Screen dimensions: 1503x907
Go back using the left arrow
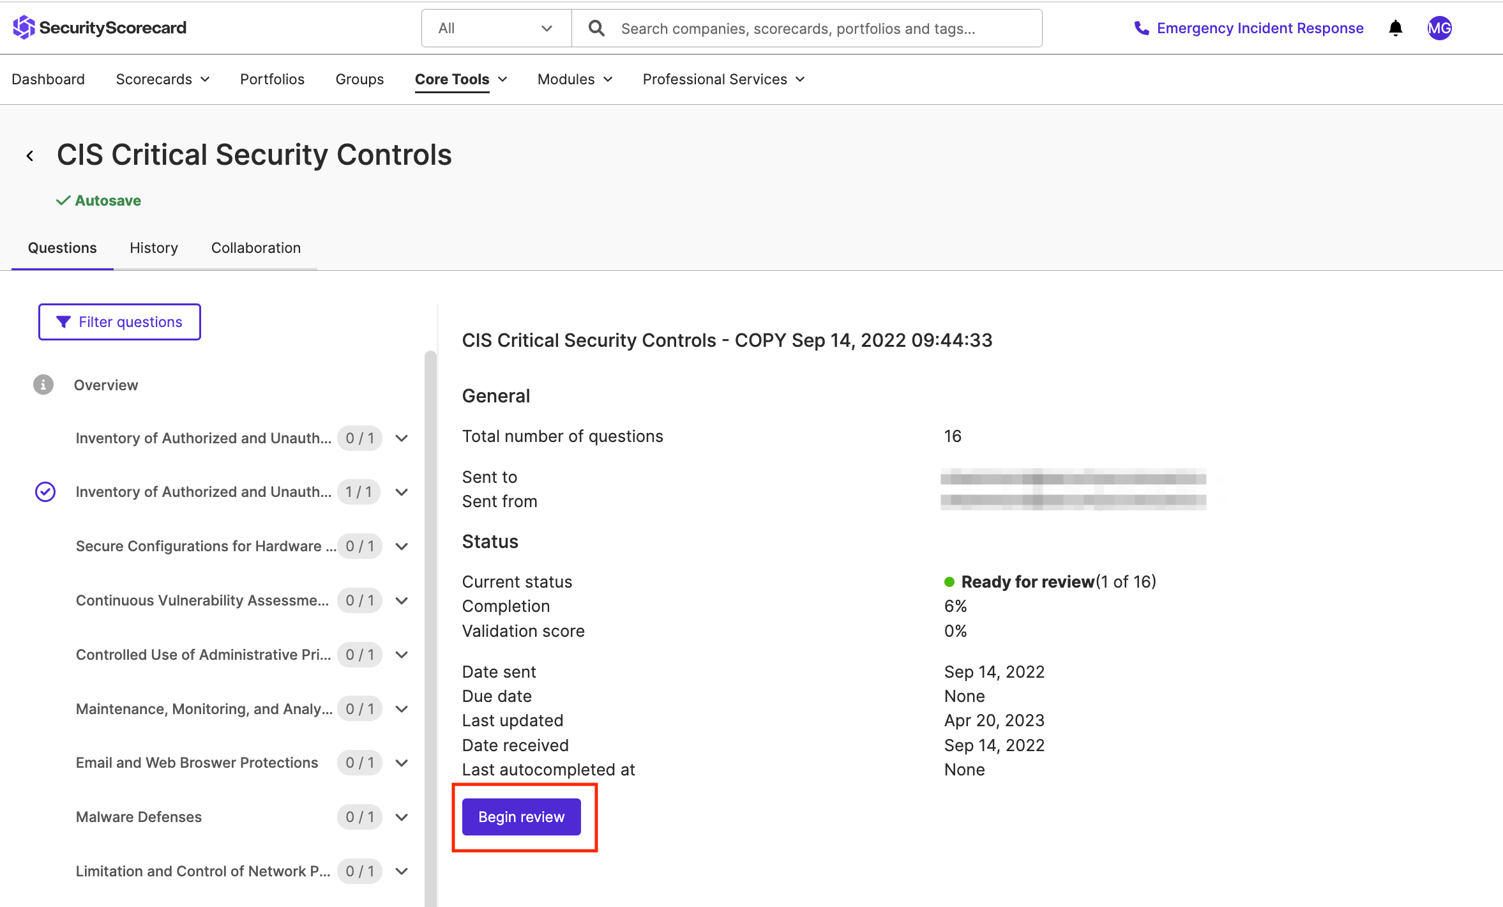30,155
